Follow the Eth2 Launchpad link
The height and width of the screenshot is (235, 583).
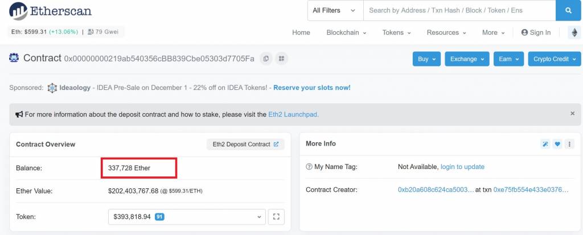293,114
